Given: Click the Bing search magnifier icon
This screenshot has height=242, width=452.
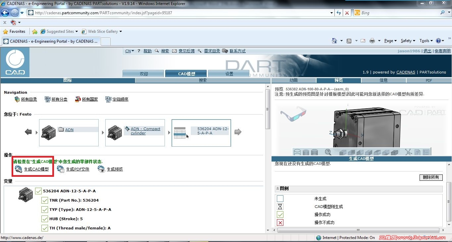Looking at the screenshot, I should (442, 13).
